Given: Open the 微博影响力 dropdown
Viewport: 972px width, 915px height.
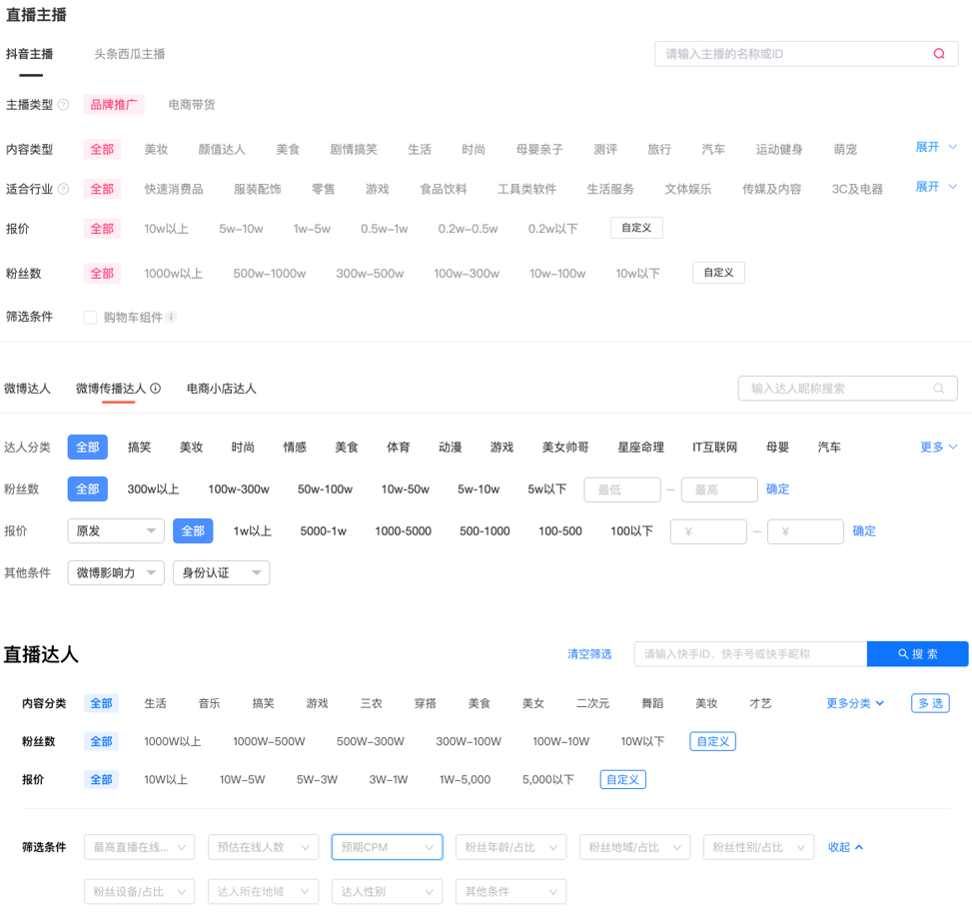Looking at the screenshot, I should tap(116, 572).
